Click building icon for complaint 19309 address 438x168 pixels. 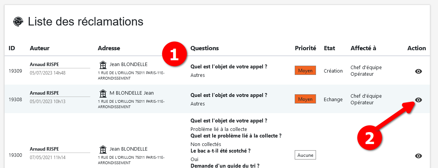pos(103,64)
